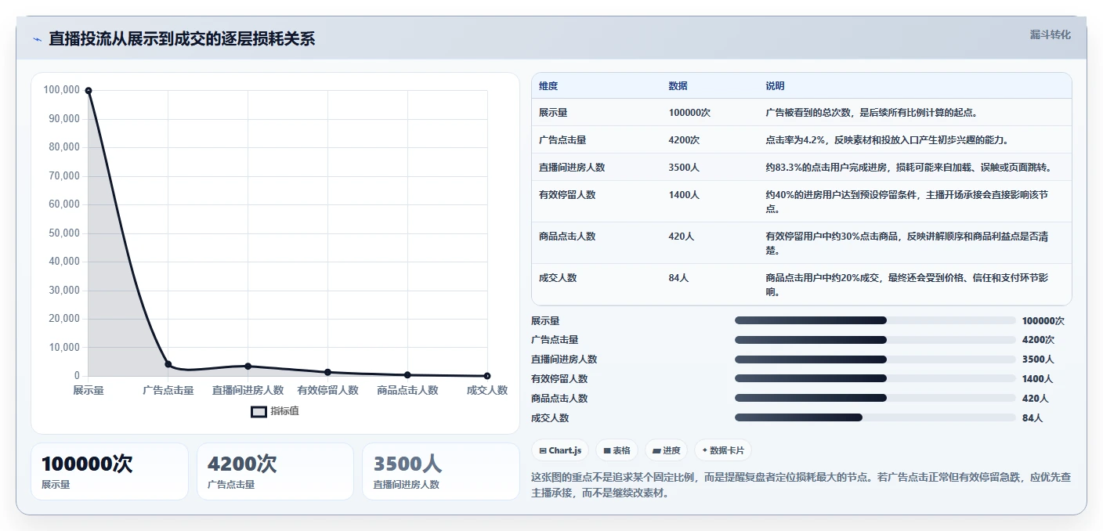Click the 展示量 data point on the chart
Viewport: 1103px width, 531px height.
tap(89, 91)
